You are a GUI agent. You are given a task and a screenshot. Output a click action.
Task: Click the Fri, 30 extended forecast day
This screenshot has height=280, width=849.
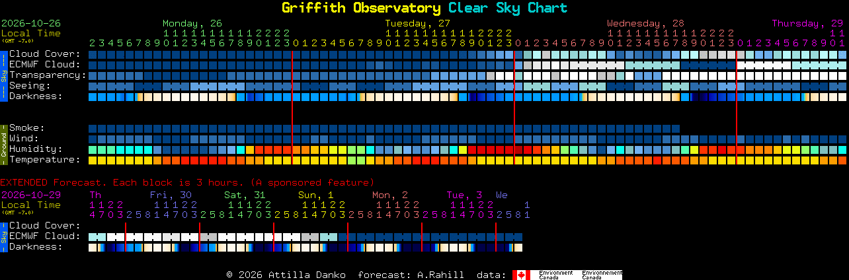click(x=171, y=195)
